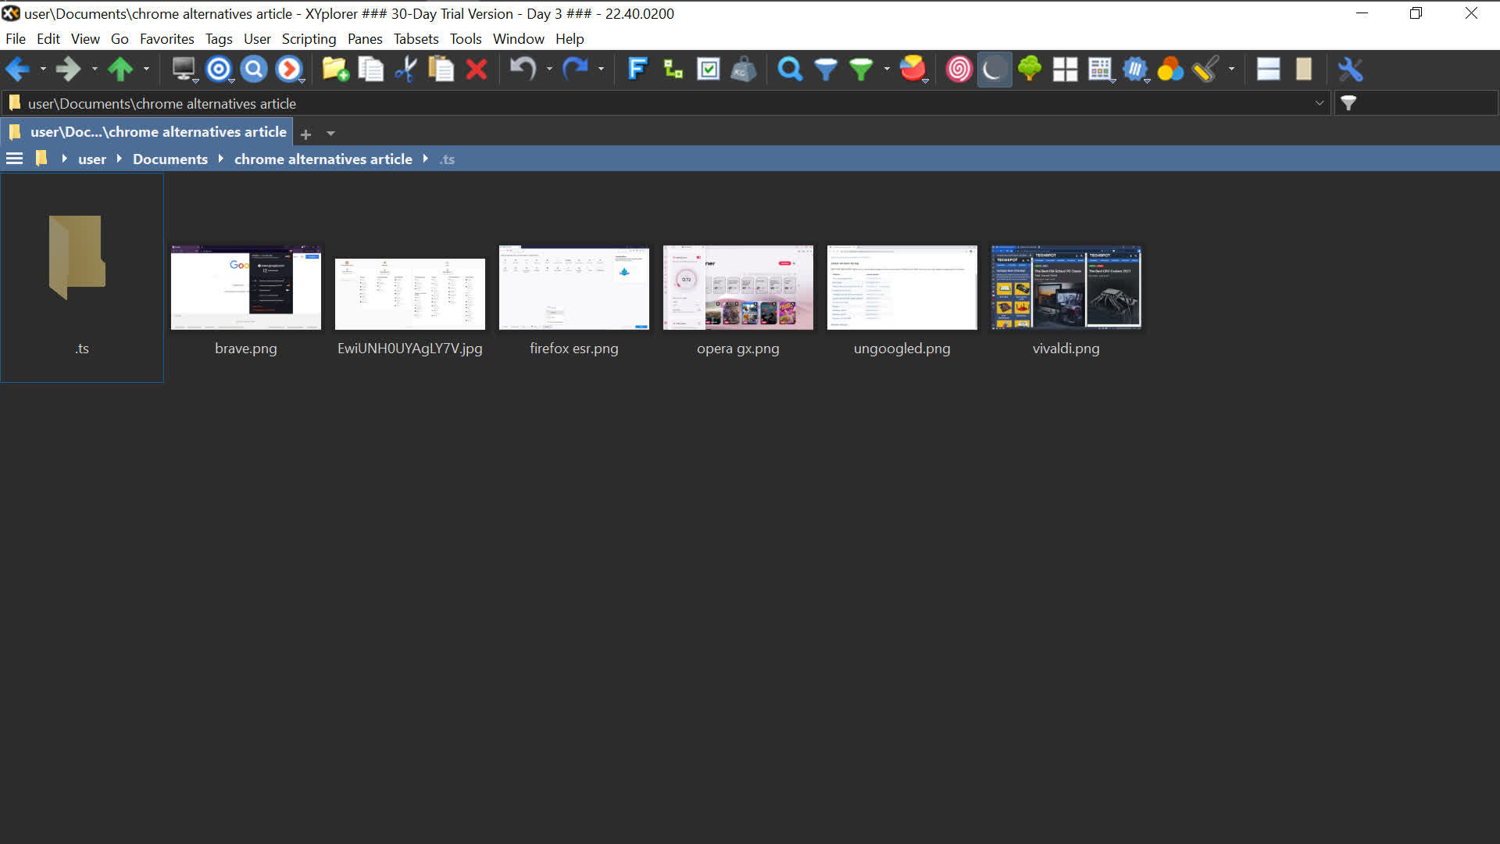1500x844 pixels.
Task: Toggle dual pane with the split panel icon
Action: click(x=1268, y=70)
